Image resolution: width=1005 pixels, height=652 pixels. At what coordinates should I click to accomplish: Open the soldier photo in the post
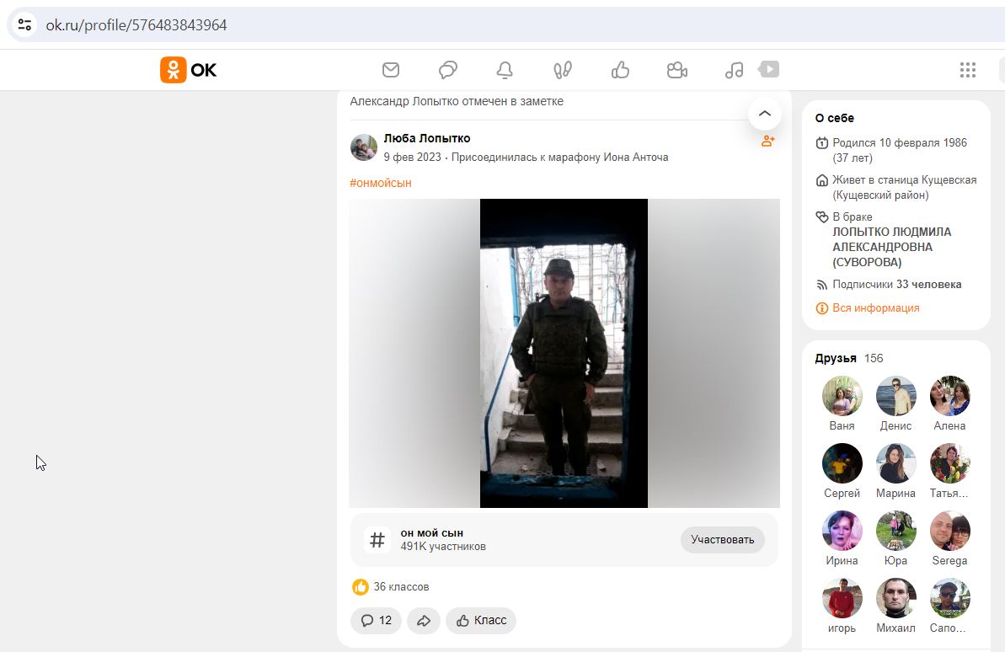click(x=564, y=353)
